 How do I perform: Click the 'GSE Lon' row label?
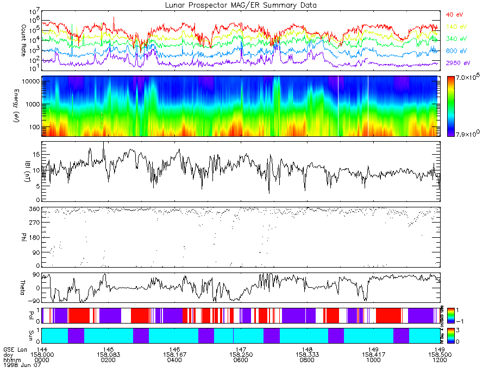click(x=15, y=350)
